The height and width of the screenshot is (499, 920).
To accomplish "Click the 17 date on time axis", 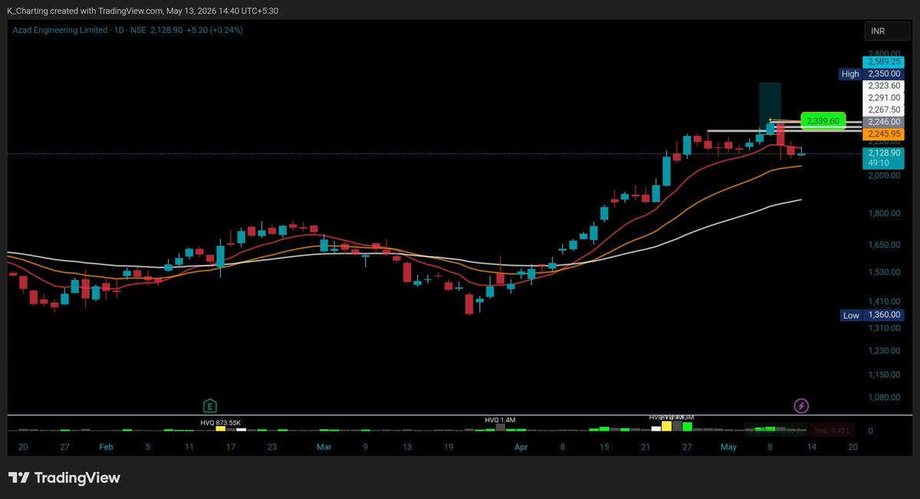I will tap(230, 446).
